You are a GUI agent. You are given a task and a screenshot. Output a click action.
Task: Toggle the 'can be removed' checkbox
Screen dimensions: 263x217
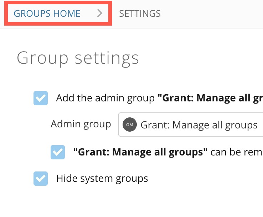click(x=58, y=152)
